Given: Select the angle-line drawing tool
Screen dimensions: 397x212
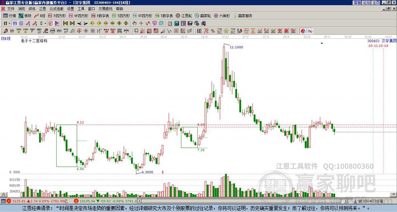Looking at the screenshot, I should click(162, 31).
